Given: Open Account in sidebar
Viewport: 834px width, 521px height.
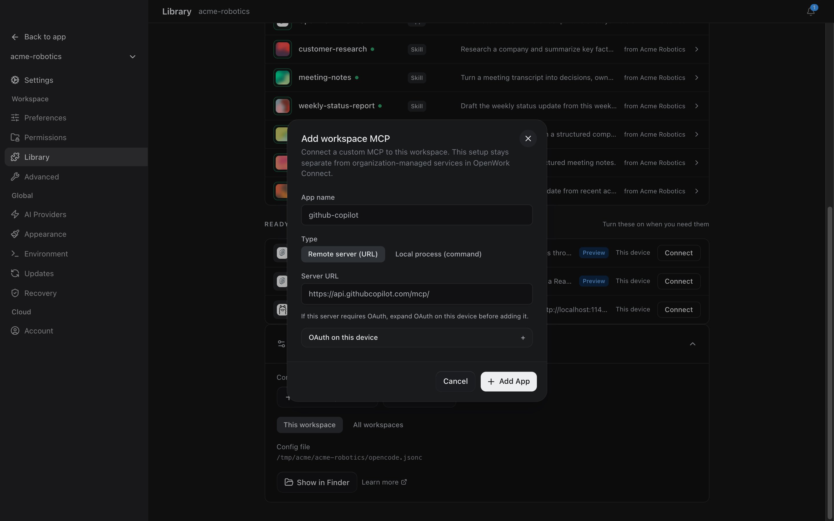Looking at the screenshot, I should click(76, 331).
